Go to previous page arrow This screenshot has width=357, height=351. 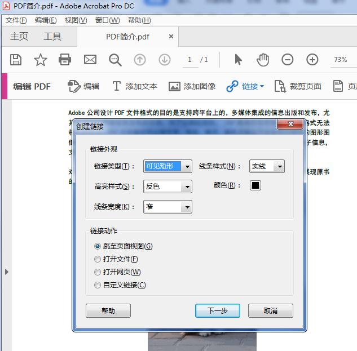140,60
